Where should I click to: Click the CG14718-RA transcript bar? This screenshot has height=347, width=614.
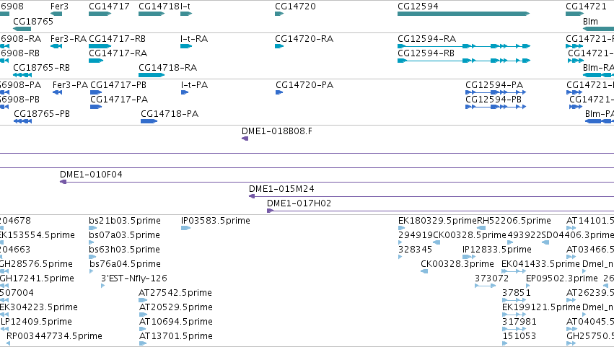point(152,75)
